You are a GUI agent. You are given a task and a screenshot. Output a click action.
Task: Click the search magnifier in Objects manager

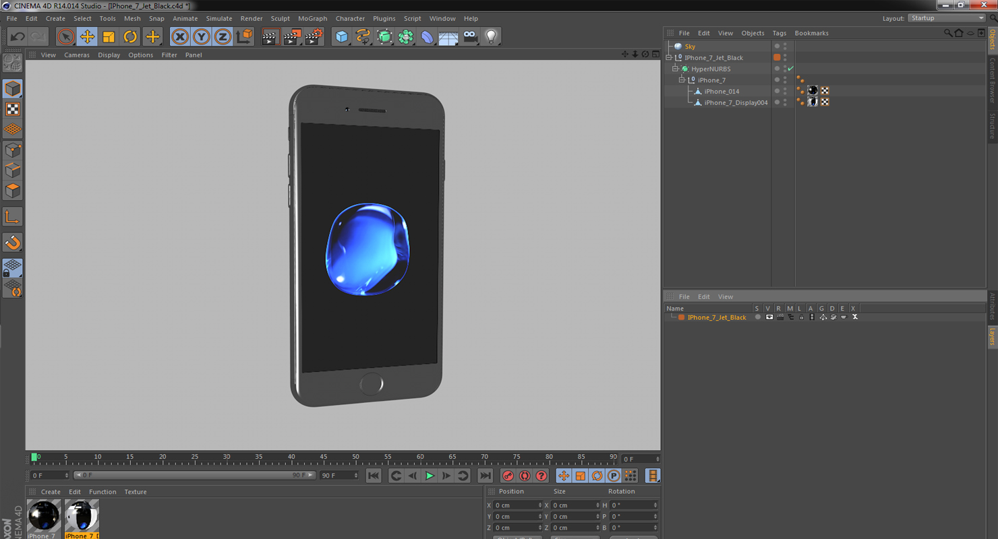(x=948, y=33)
